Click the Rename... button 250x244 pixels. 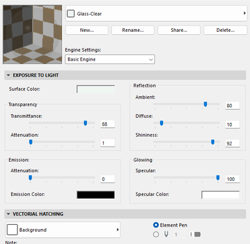pyautogui.click(x=132, y=30)
